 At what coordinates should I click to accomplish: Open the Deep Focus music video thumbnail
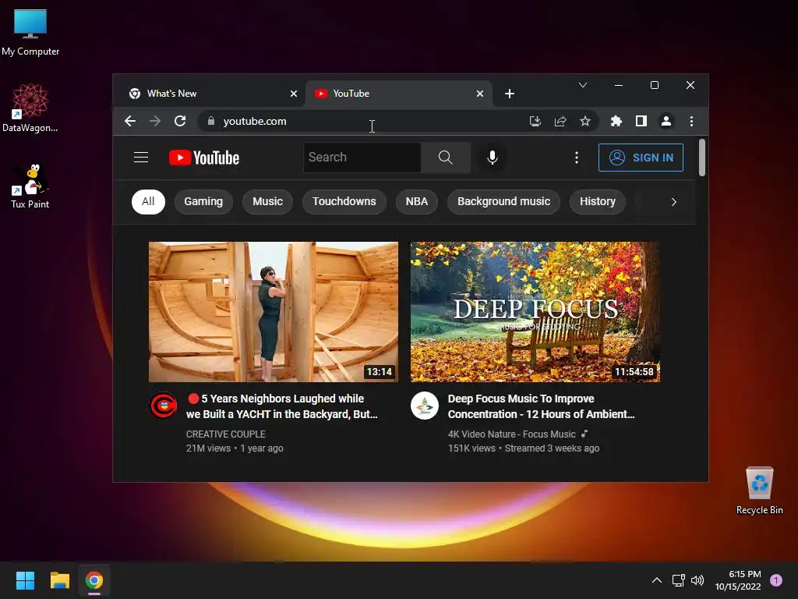pos(535,312)
